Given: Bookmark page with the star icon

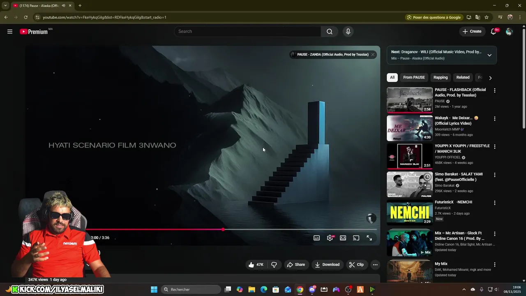Looking at the screenshot, I should (487, 17).
